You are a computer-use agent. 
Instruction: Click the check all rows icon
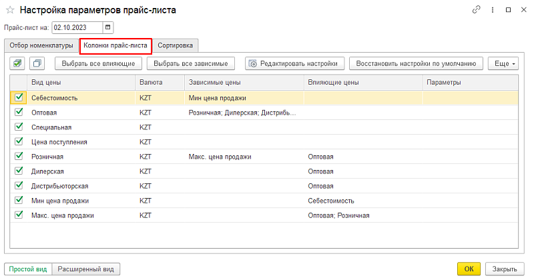coord(18,63)
